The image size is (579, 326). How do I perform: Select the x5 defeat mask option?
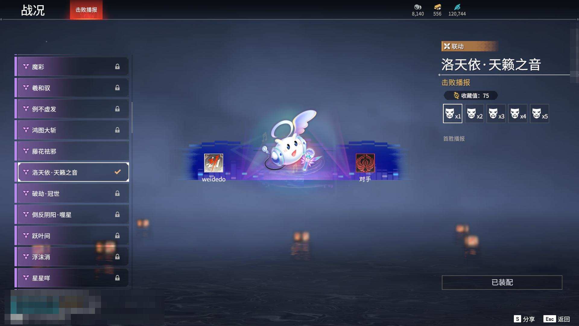pyautogui.click(x=539, y=114)
